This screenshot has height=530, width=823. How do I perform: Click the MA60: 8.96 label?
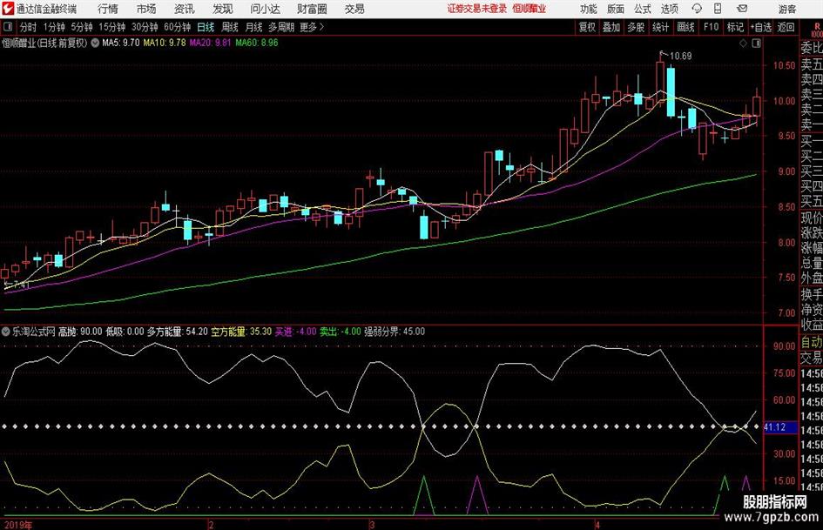(x=257, y=43)
